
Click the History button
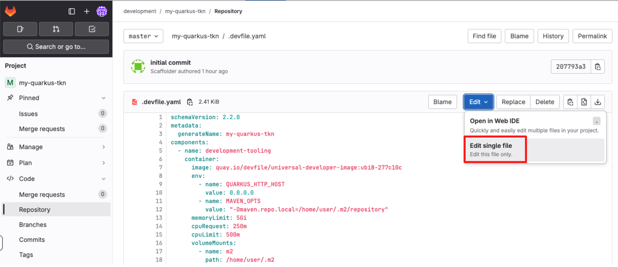[553, 36]
